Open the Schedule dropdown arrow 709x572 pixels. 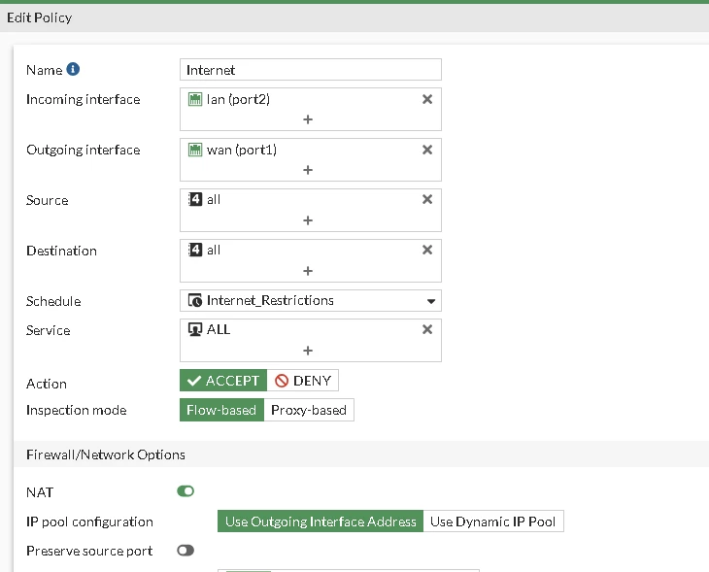click(431, 301)
